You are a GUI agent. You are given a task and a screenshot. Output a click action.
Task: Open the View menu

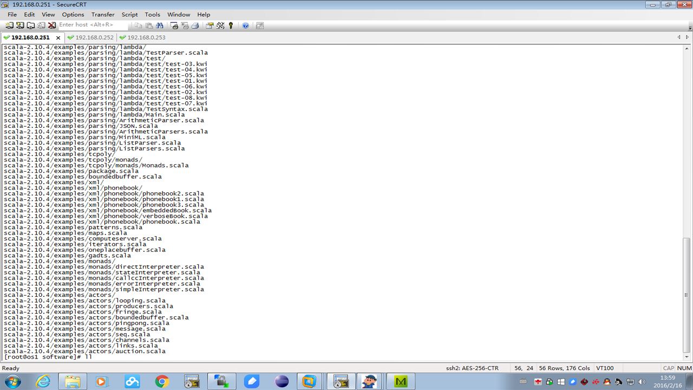point(48,15)
